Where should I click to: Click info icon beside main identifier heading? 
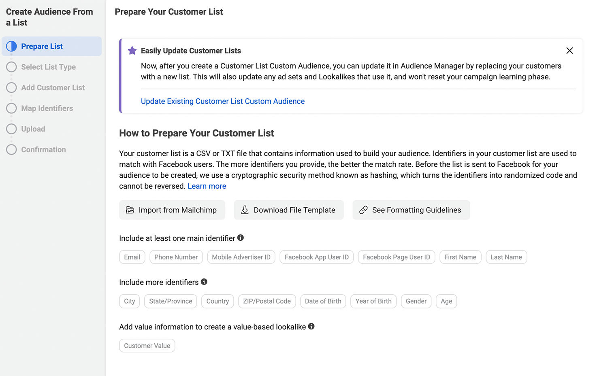[x=241, y=238]
